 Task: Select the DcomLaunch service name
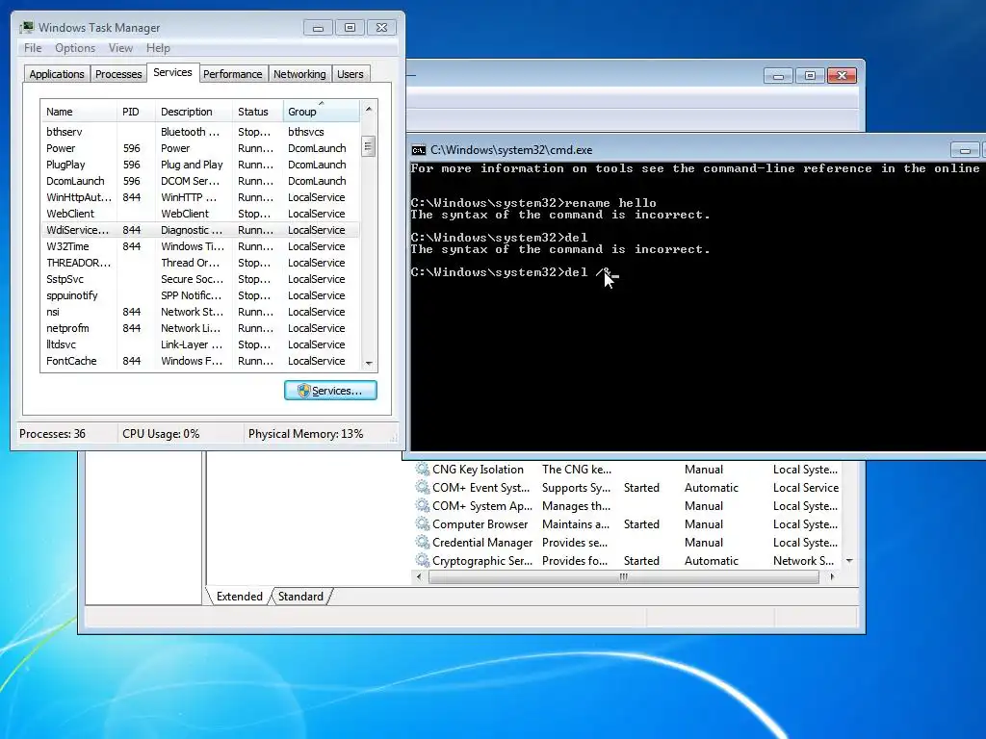pos(75,181)
